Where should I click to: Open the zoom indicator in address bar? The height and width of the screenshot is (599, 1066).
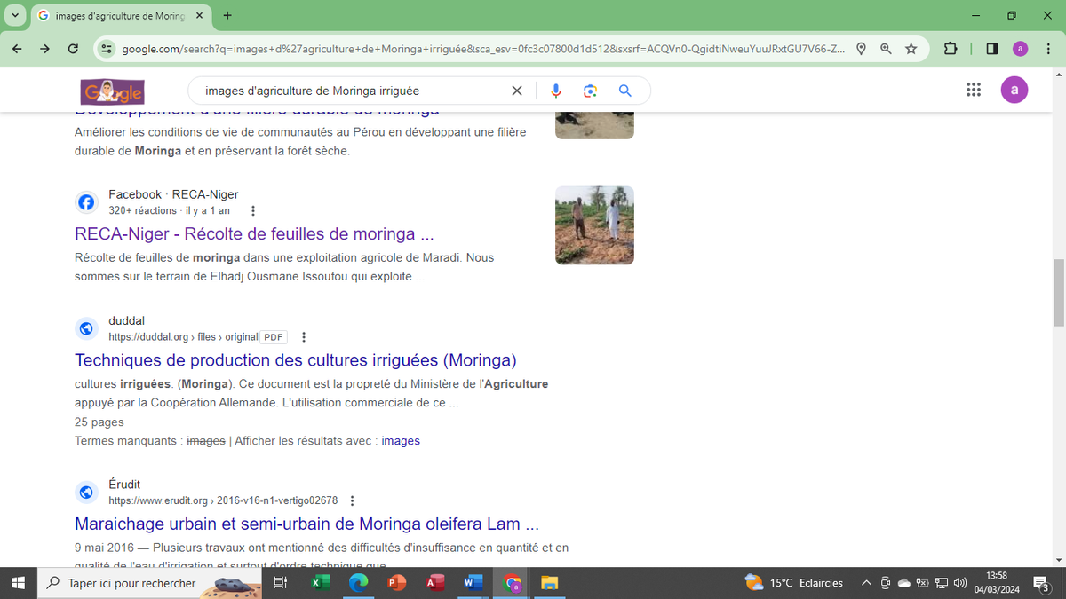click(886, 49)
